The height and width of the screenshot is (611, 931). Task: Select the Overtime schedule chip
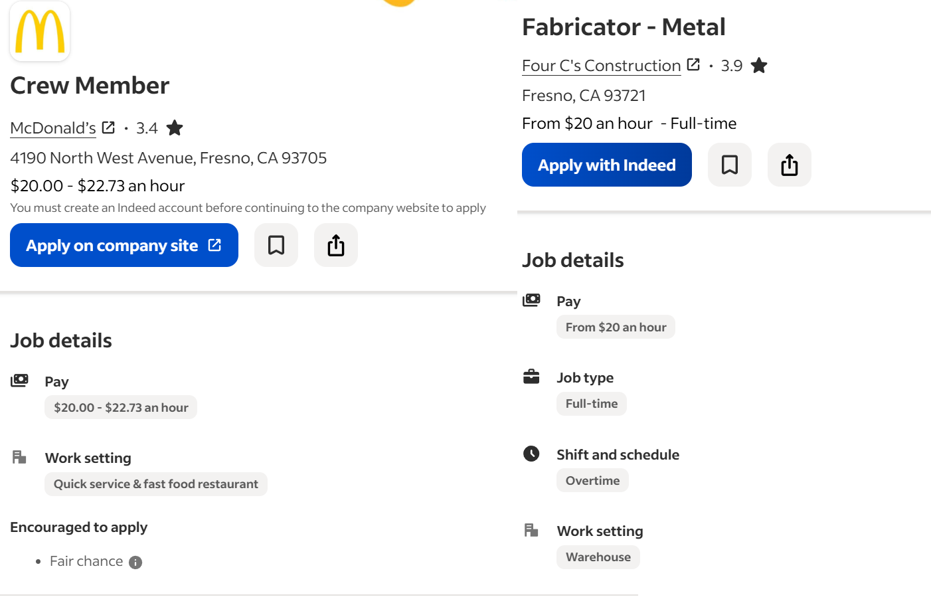coord(593,480)
